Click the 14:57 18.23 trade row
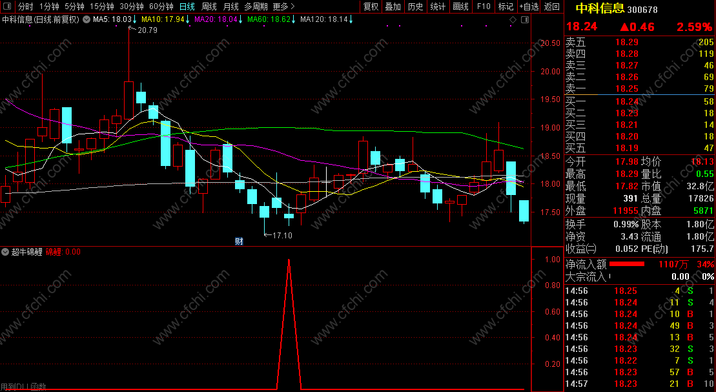 pos(639,384)
